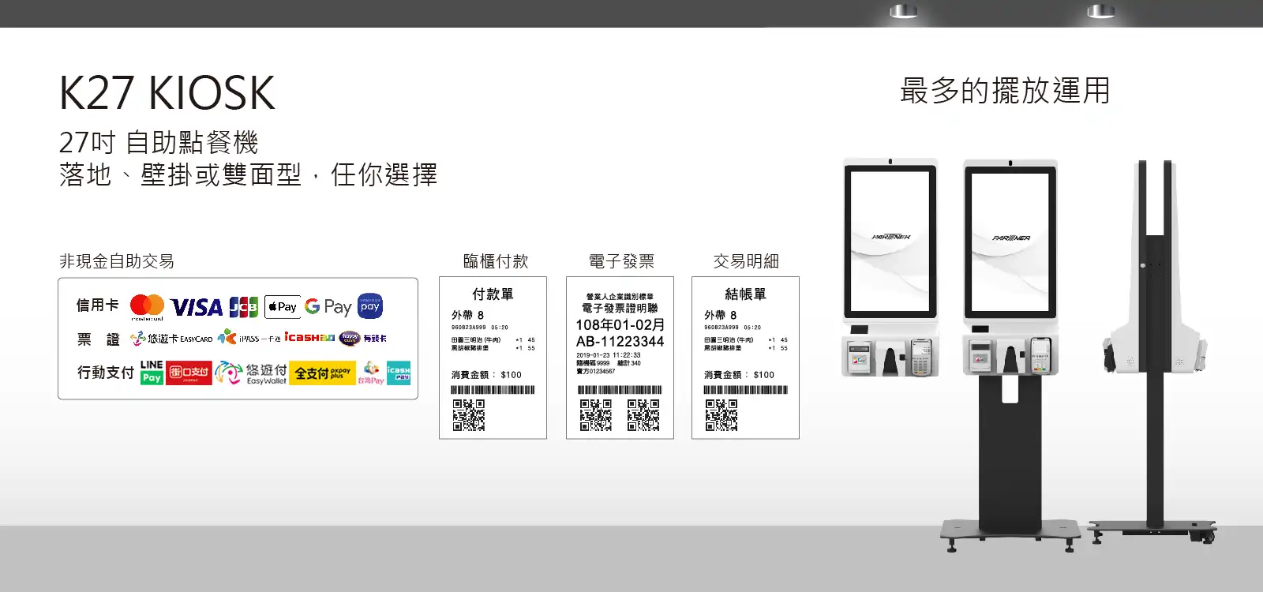Click the "信用卡" row label
Image resolution: width=1263 pixels, height=592 pixels.
[x=98, y=305]
